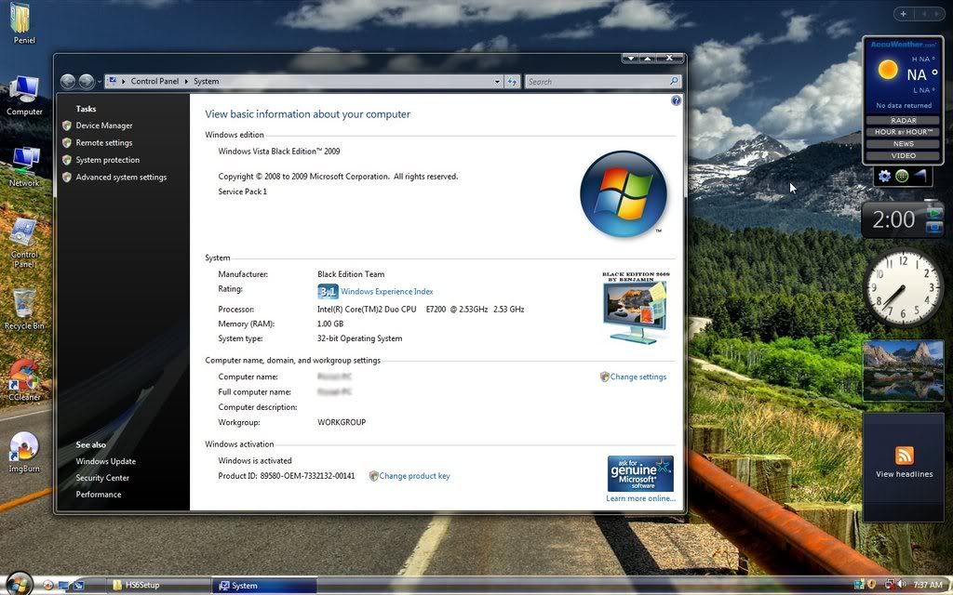Viewport: 953px width, 595px height.
Task: Click the shield icon next to Device Manager
Action: click(67, 126)
